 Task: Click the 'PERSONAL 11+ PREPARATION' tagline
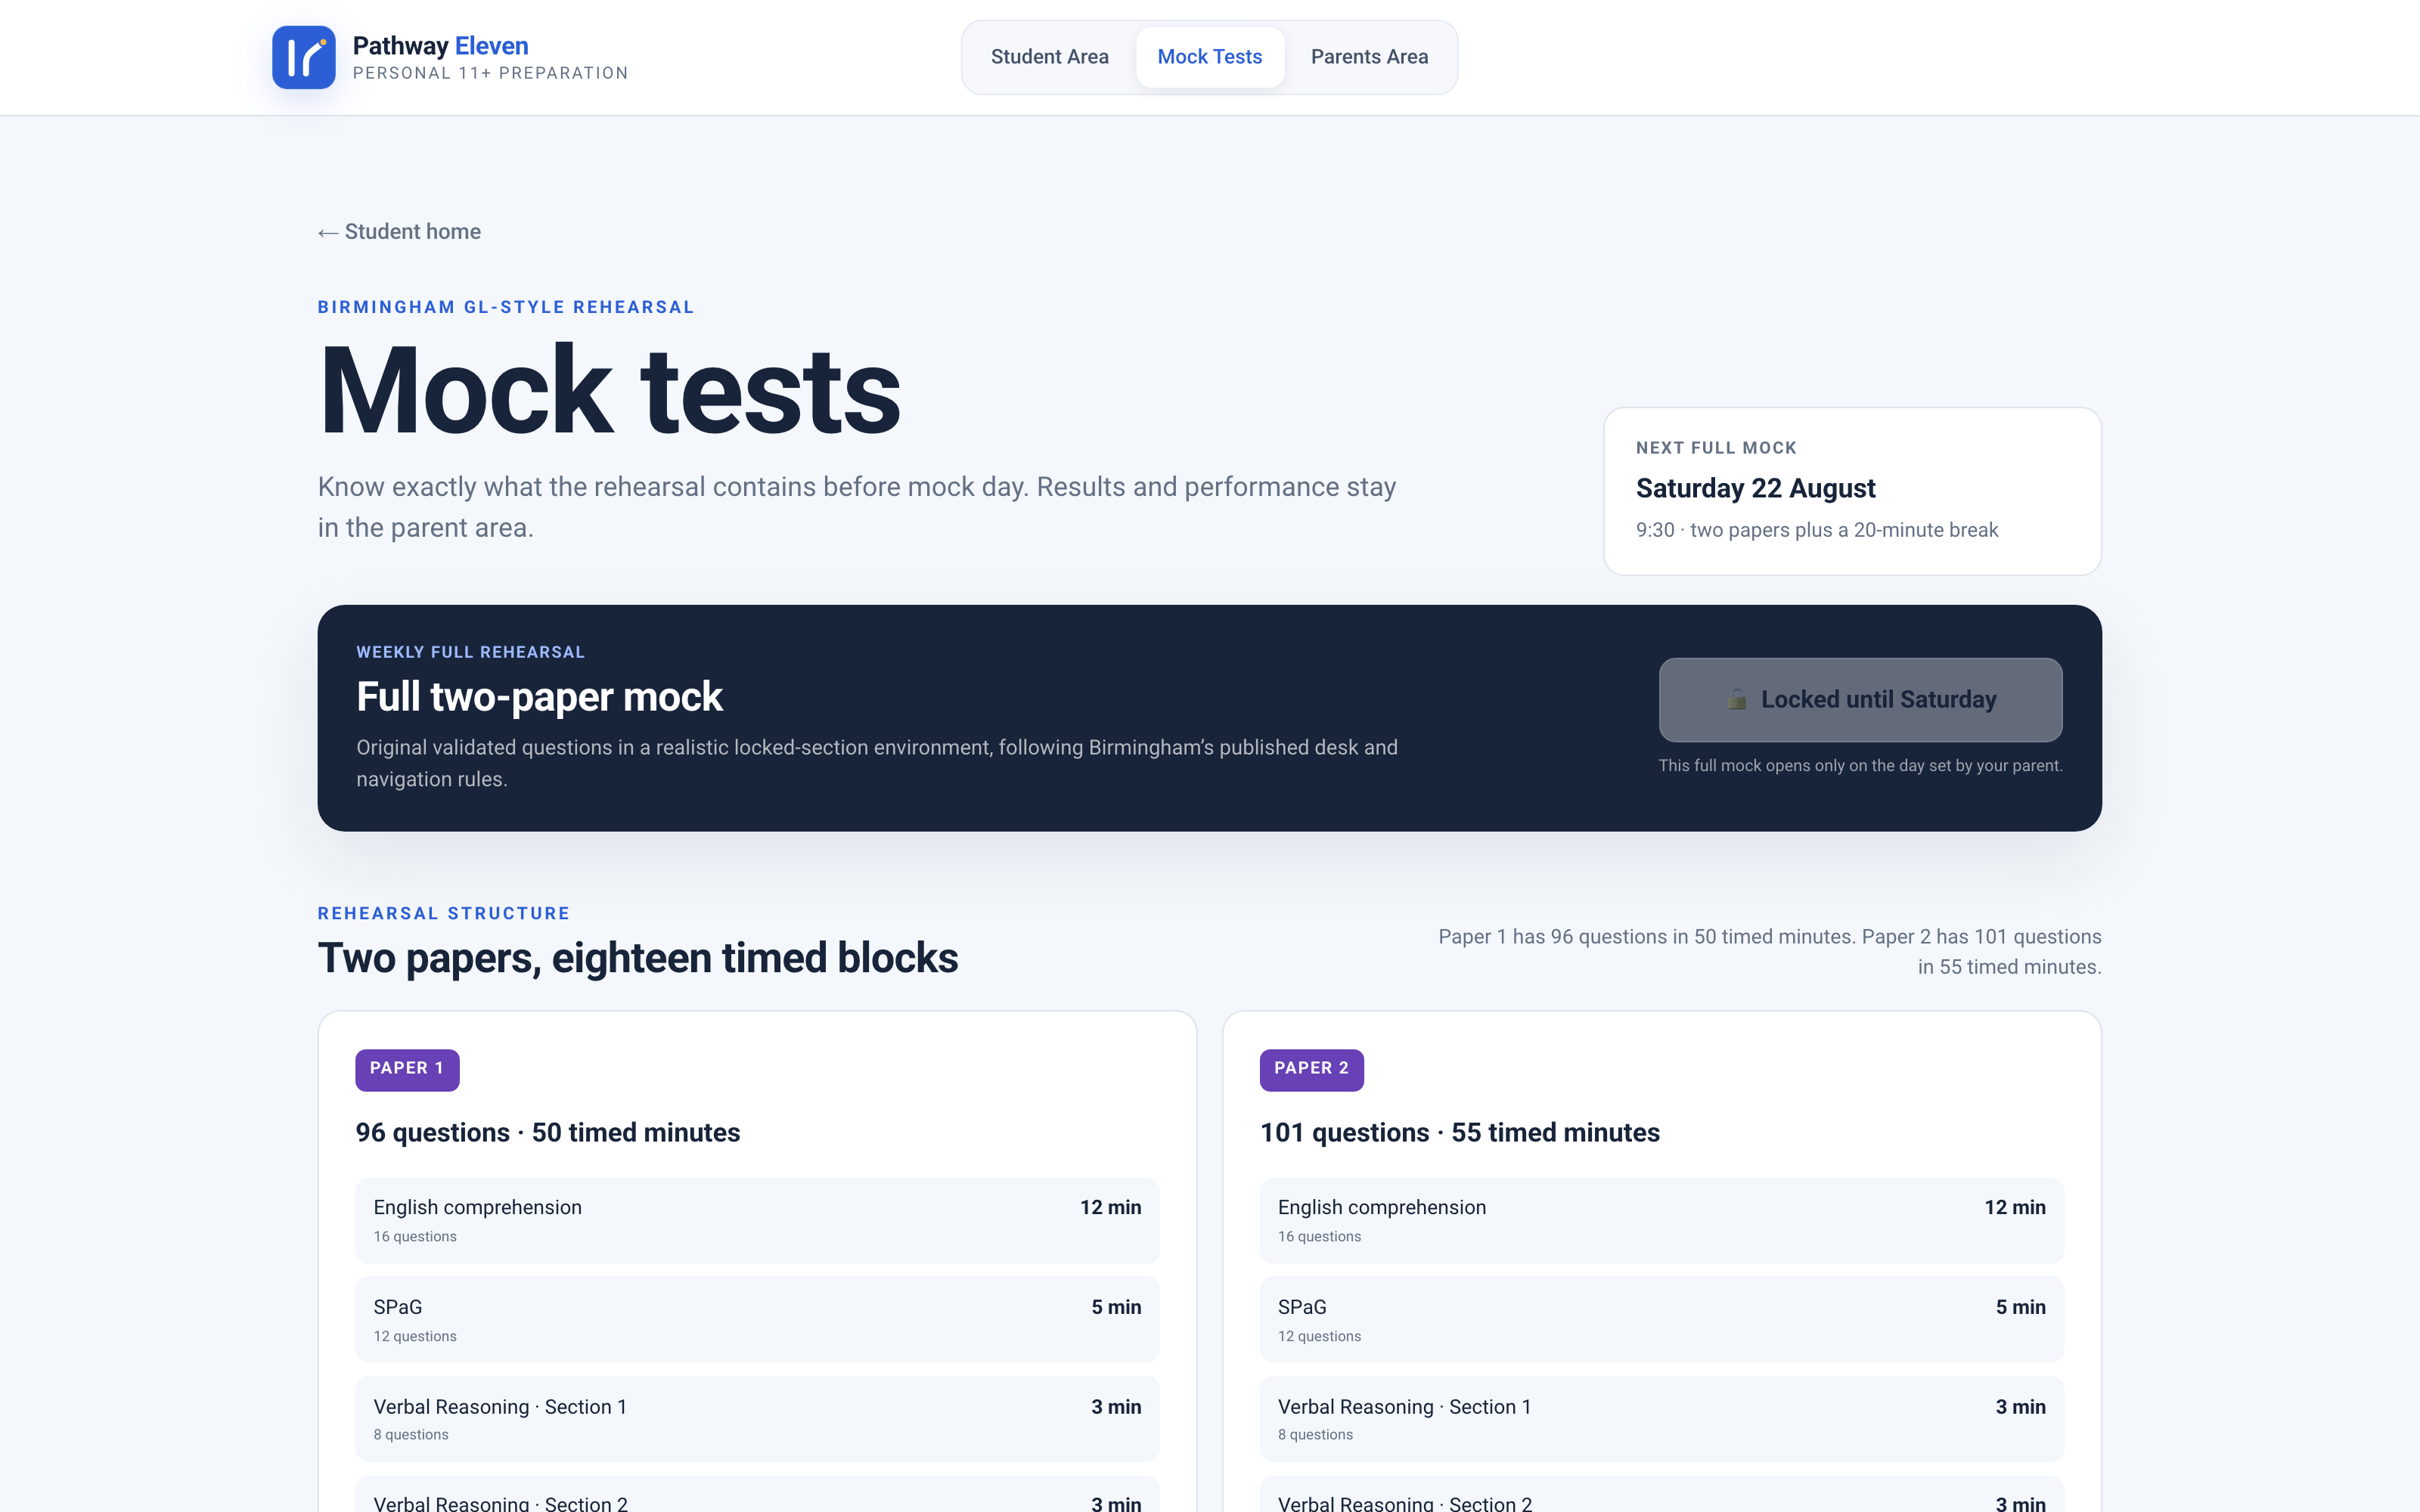490,73
